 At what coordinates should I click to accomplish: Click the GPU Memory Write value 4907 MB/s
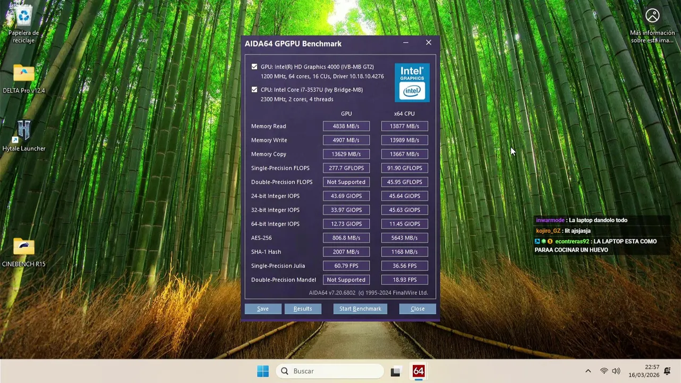346,140
